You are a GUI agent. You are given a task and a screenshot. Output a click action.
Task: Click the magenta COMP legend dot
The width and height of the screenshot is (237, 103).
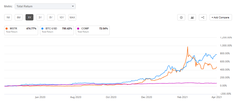[x=78, y=29]
